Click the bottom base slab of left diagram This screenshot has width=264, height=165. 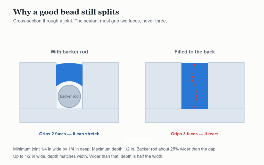[69, 116]
